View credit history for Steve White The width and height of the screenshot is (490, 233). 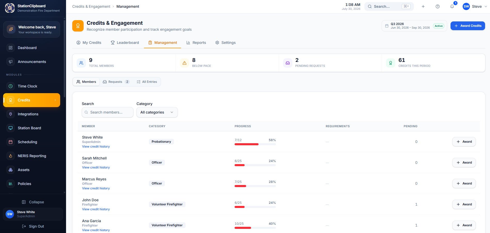96,147
